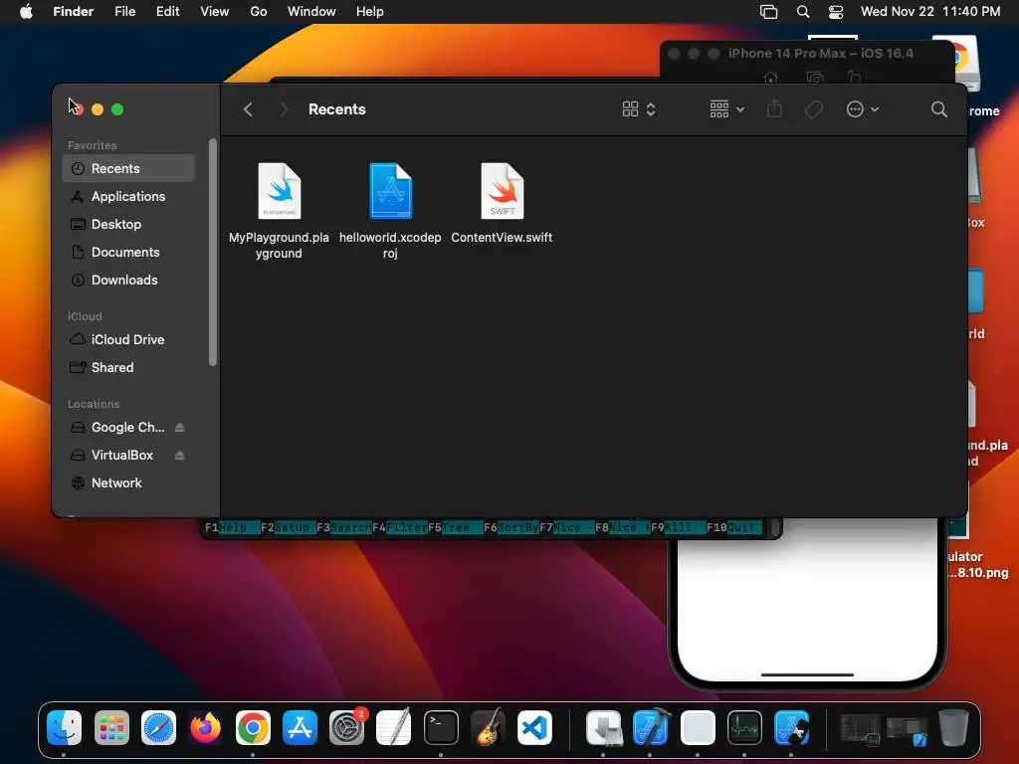This screenshot has height=764, width=1019.
Task: Open Safari from the Dock
Action: (158, 727)
